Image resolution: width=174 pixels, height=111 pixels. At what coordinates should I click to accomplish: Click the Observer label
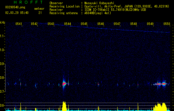(x=56, y=3)
